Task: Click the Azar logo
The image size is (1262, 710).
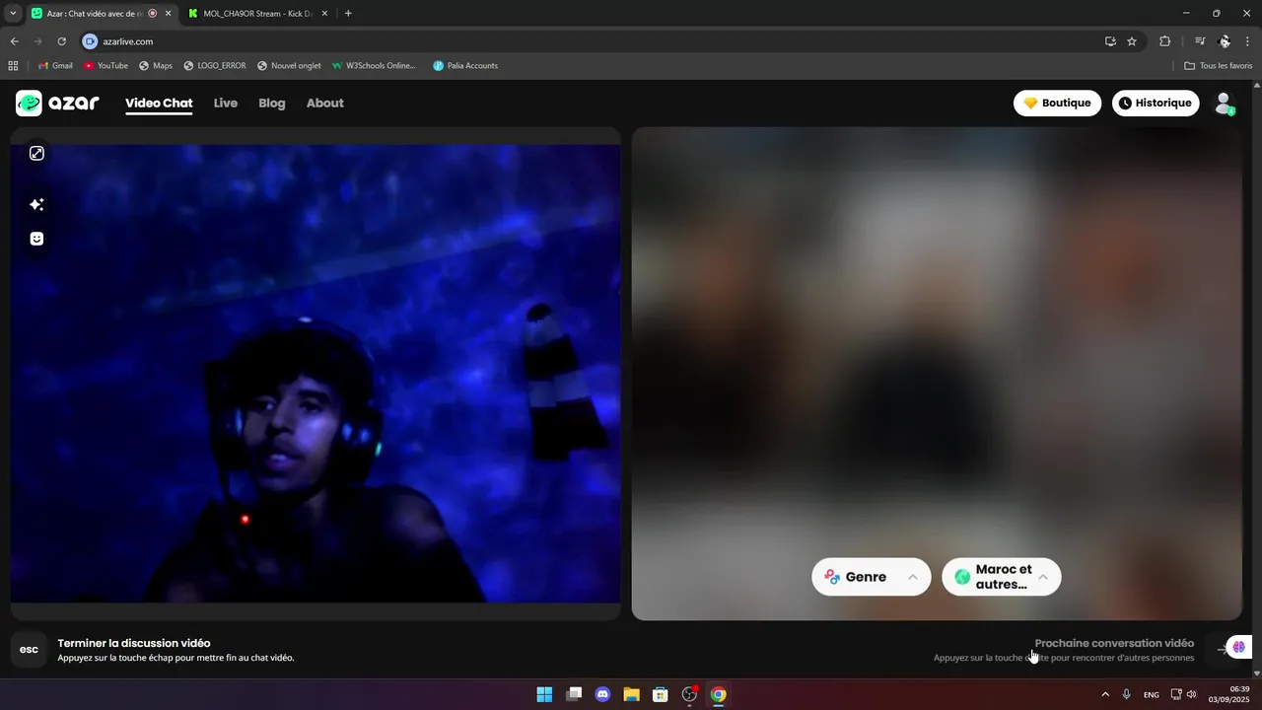Action: tap(57, 103)
